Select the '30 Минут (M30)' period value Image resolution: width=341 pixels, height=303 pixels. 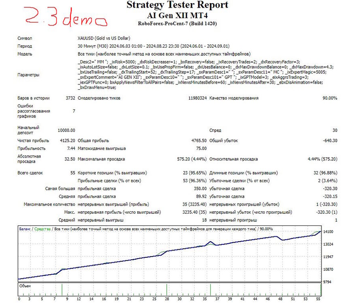[93, 46]
